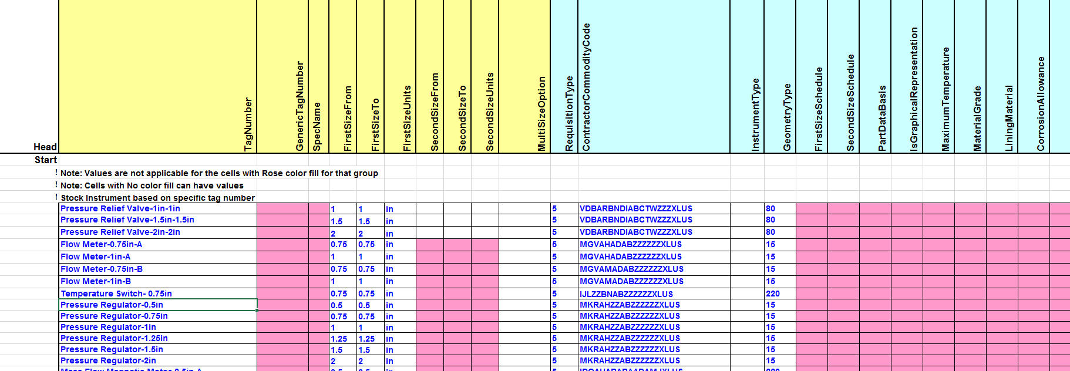This screenshot has height=371, width=1070.
Task: Select the GeometryType header cell
Action: [x=780, y=76]
